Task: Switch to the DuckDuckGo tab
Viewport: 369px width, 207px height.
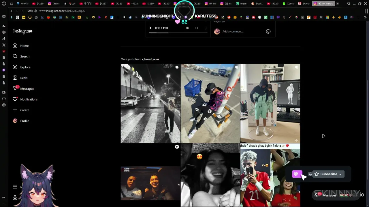Action: click(x=257, y=4)
